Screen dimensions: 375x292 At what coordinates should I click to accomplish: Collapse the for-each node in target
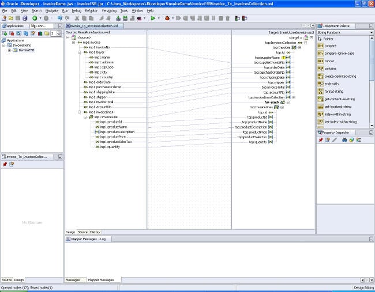(x=289, y=102)
